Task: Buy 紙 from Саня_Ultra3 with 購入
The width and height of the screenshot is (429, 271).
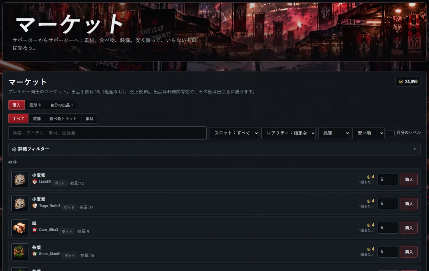Action: pyautogui.click(x=409, y=227)
